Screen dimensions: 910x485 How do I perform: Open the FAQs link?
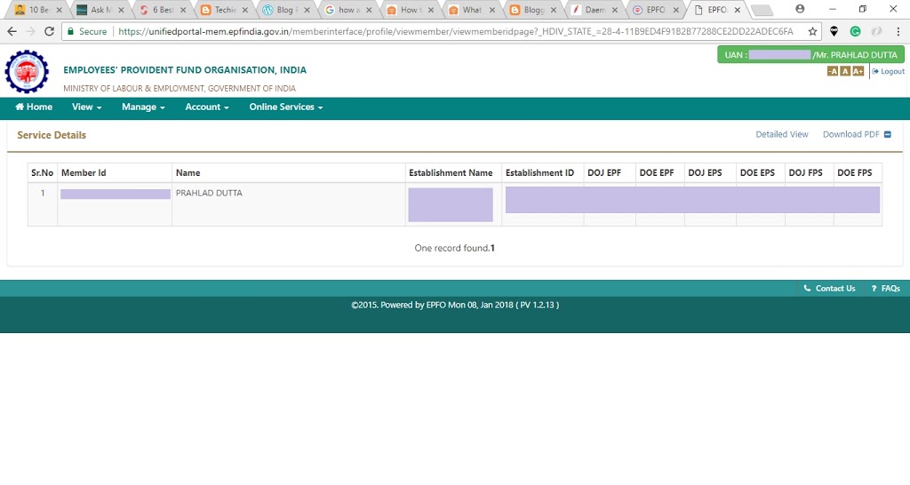(886, 289)
